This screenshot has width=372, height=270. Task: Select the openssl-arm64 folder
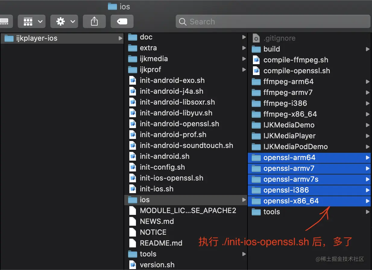309,158
